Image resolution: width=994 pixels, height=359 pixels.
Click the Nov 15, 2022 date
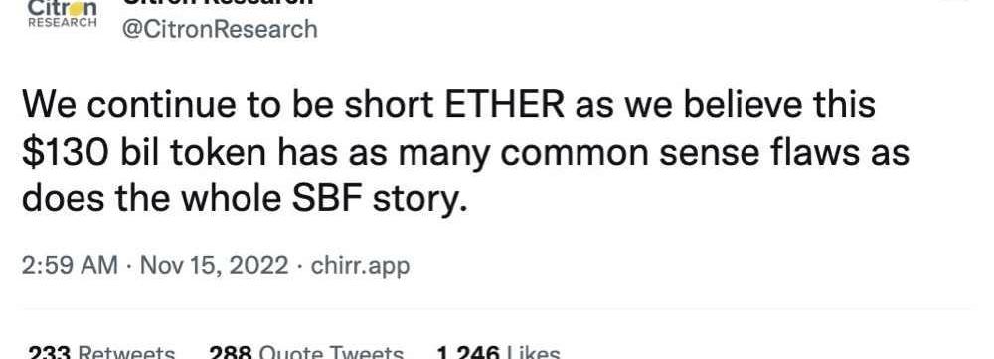coord(215,265)
